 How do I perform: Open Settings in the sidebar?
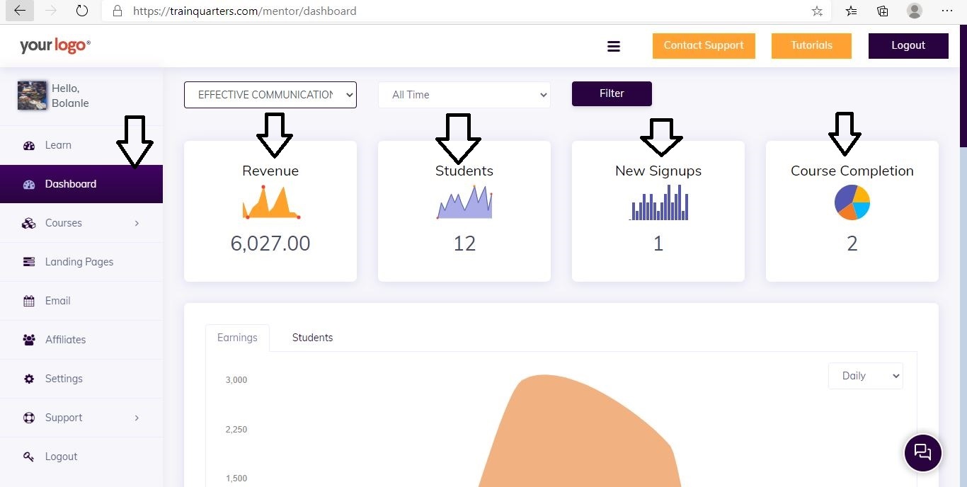81,379
